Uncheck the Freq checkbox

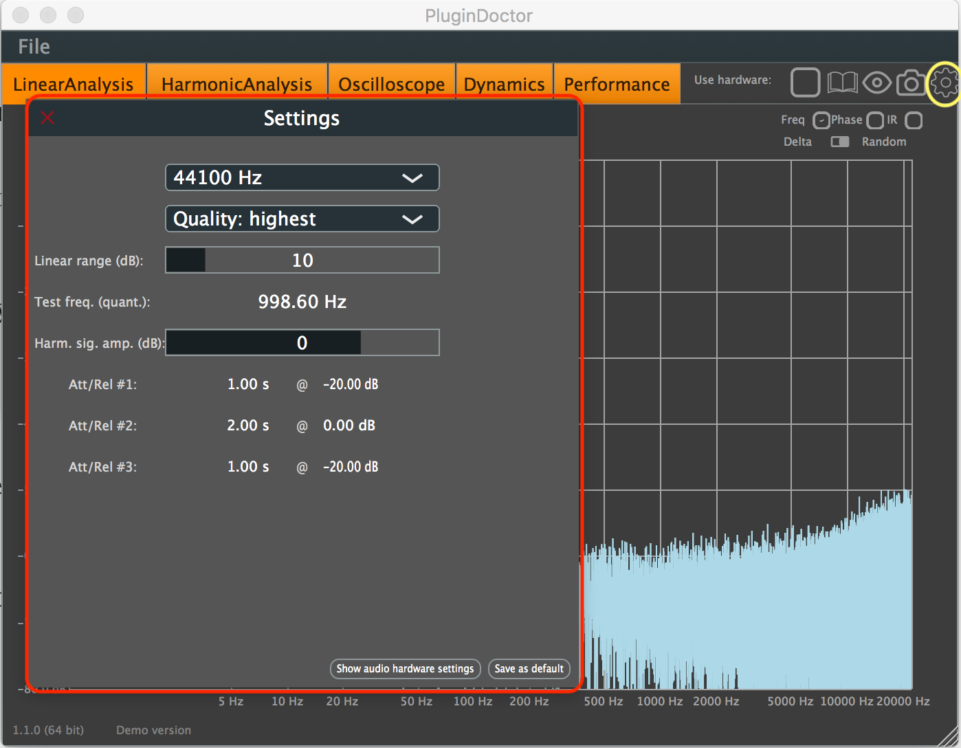coord(821,121)
